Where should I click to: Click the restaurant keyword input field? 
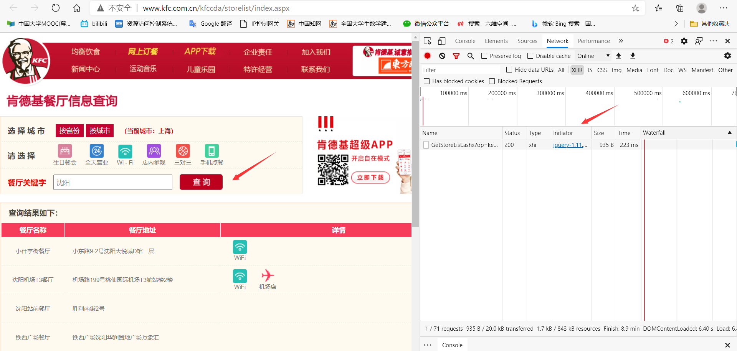pyautogui.click(x=113, y=182)
